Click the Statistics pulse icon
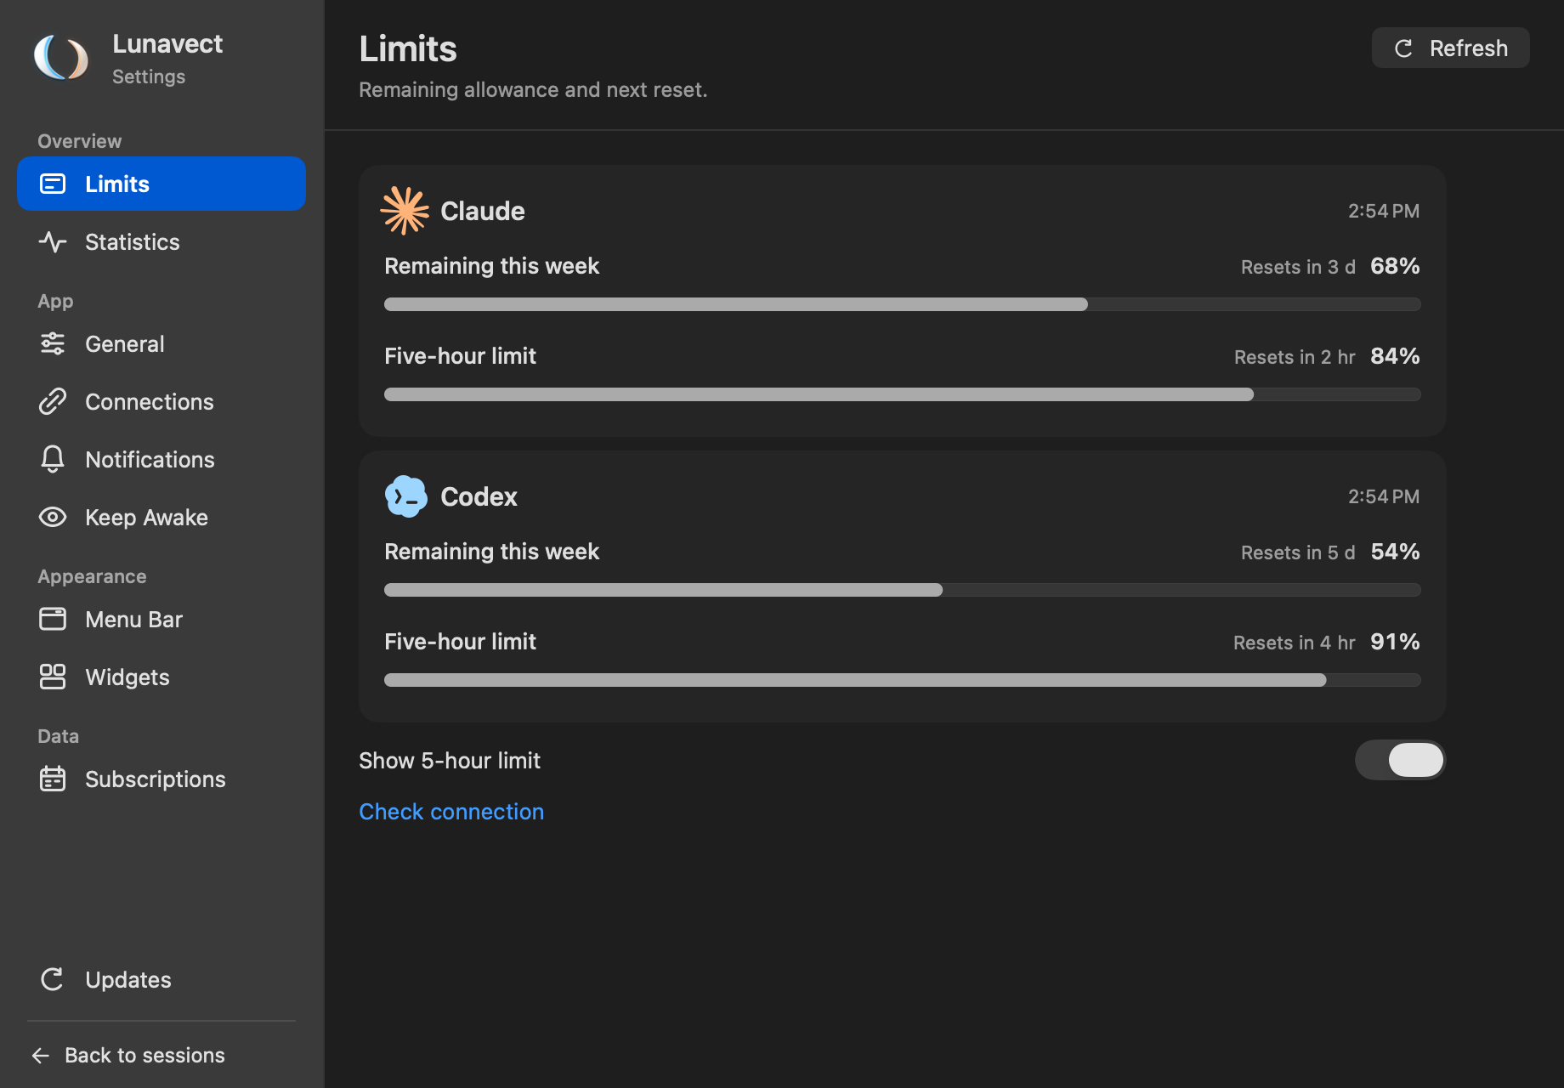Viewport: 1564px width, 1088px height. click(x=53, y=242)
